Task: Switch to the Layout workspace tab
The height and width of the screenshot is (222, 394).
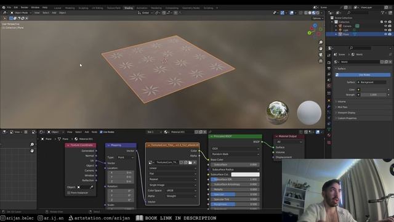Action: click(x=57, y=8)
